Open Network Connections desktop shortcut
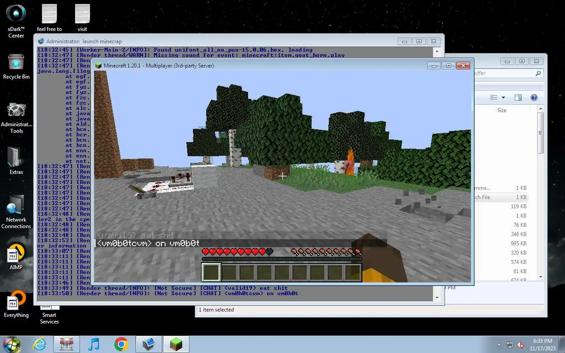Image resolution: width=565 pixels, height=353 pixels. [x=16, y=212]
